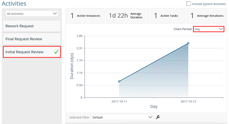Click the 2017-10-12 x-axis label

(x=188, y=101)
